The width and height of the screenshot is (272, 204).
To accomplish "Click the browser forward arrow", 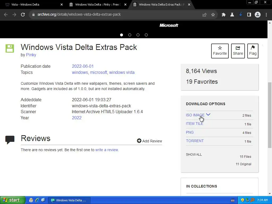I will coord(14,15).
